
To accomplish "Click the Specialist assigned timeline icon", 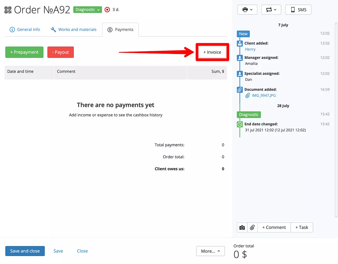I will [240, 74].
